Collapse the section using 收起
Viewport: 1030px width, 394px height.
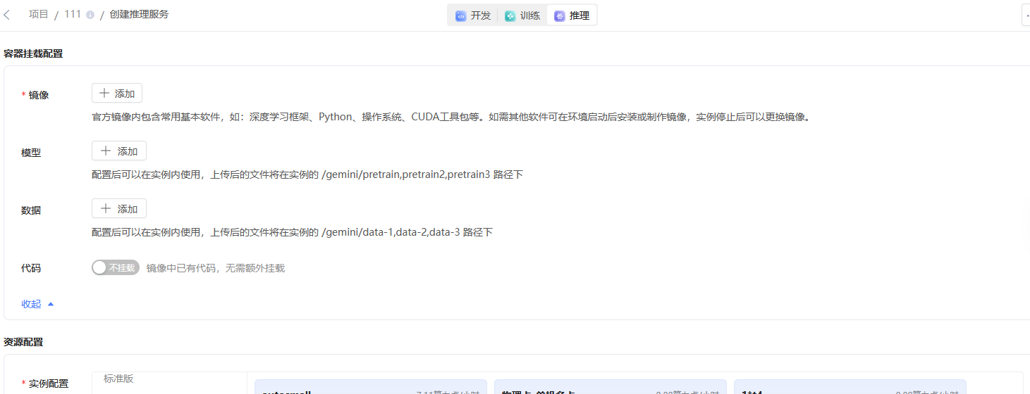31,304
